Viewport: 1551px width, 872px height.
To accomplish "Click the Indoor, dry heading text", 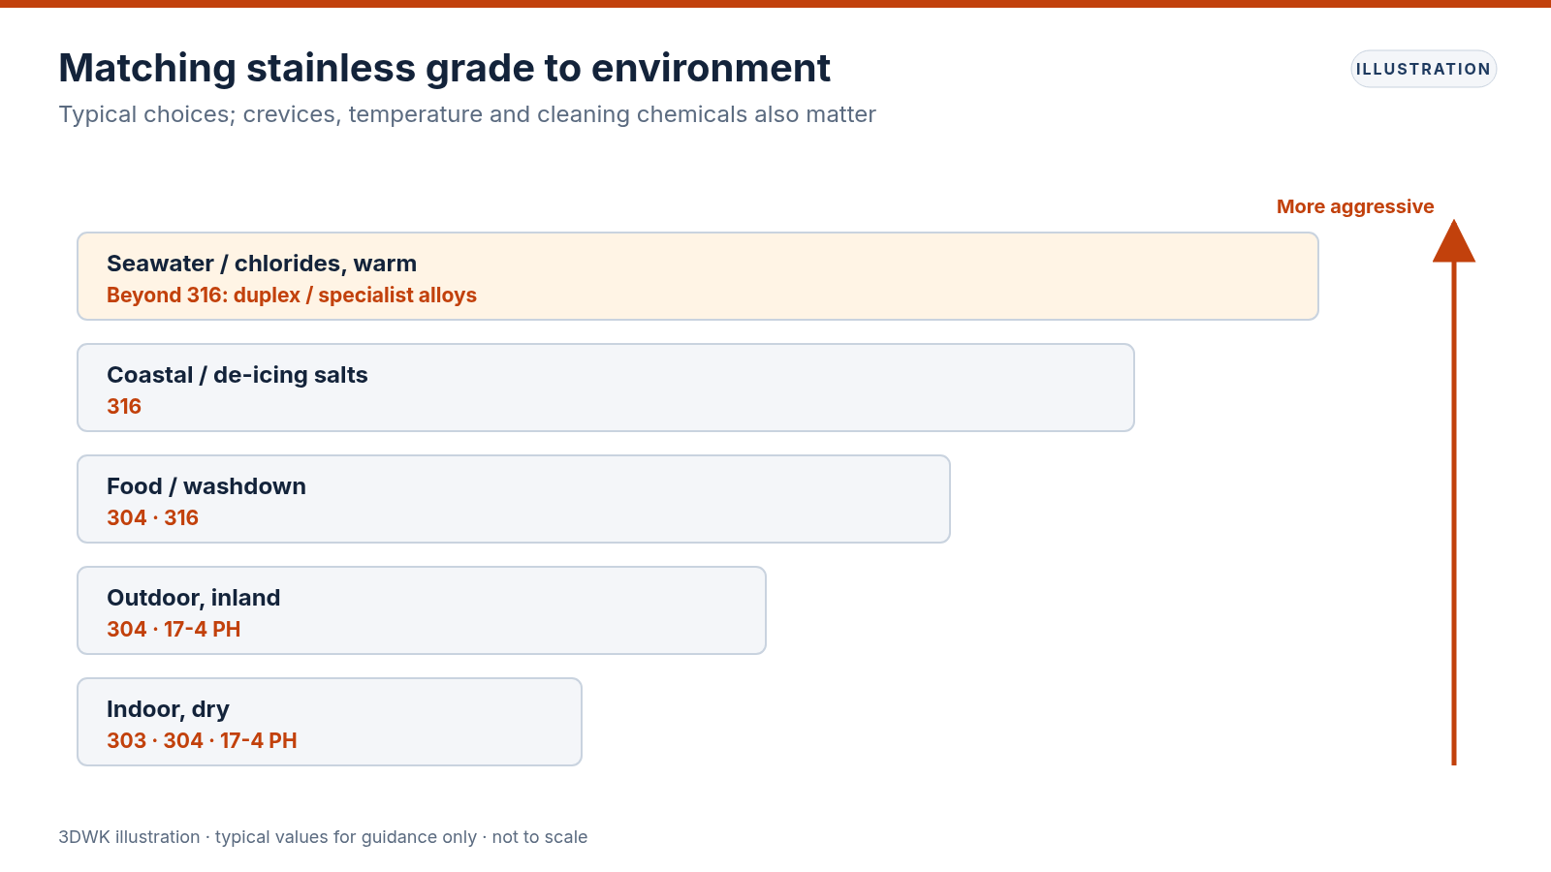I will (168, 709).
